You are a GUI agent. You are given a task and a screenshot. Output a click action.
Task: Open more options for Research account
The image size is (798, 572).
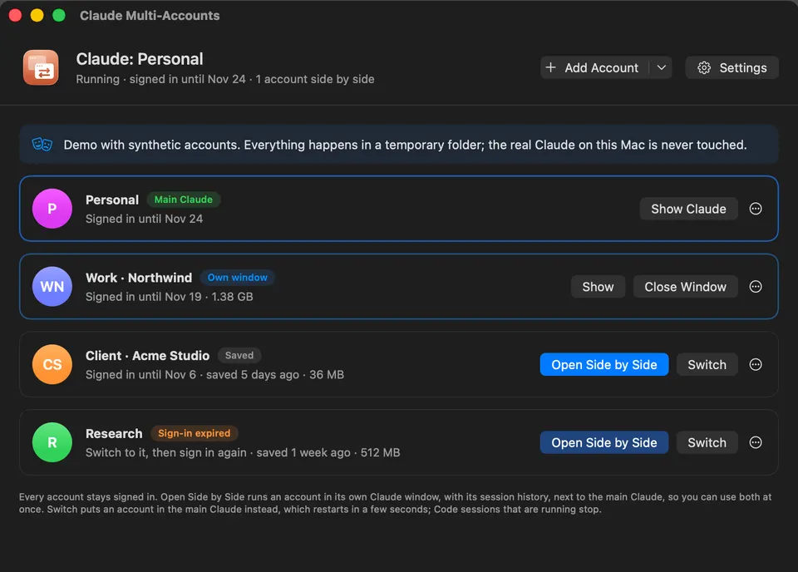[x=756, y=442]
